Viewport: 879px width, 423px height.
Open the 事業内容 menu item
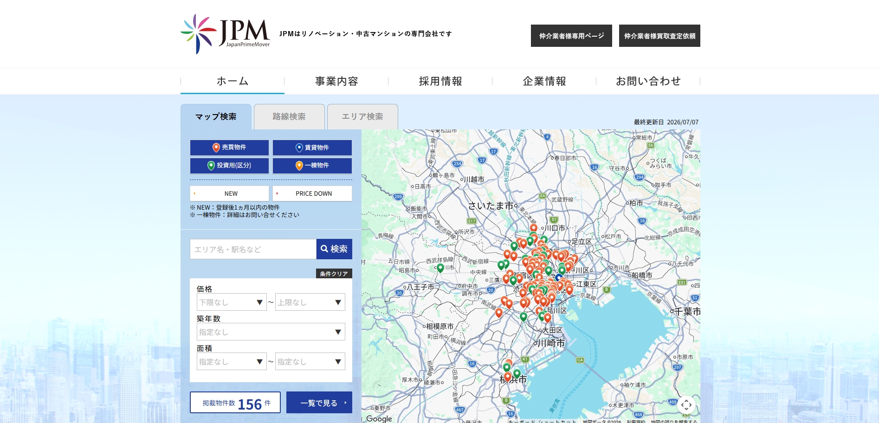click(336, 81)
